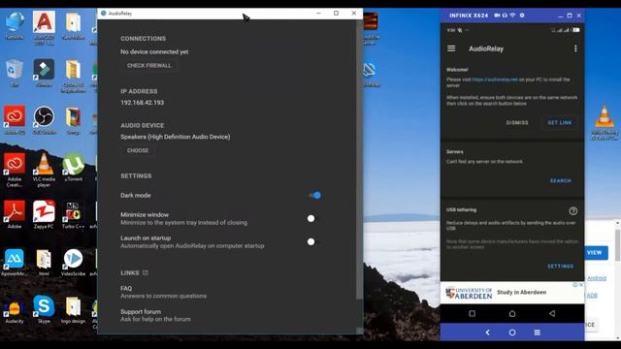Screen dimensions: 621x349
Task: Open the hamburger menu in phone AudioRelay
Action: (451, 48)
